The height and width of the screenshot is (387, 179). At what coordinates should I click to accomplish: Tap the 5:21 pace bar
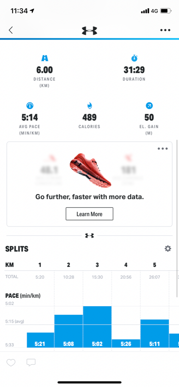[x=40, y=340]
